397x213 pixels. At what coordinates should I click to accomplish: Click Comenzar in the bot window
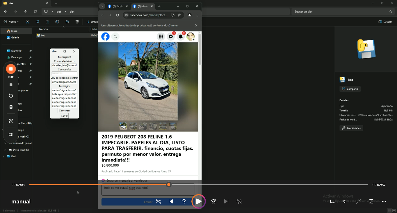65,111
